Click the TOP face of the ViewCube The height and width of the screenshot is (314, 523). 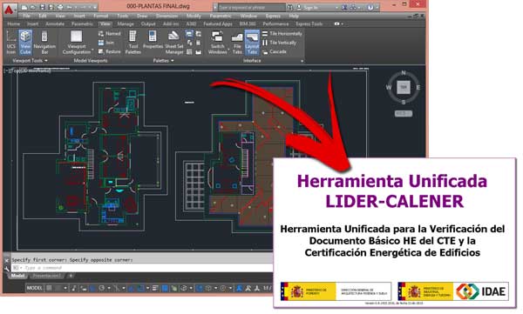(x=404, y=87)
